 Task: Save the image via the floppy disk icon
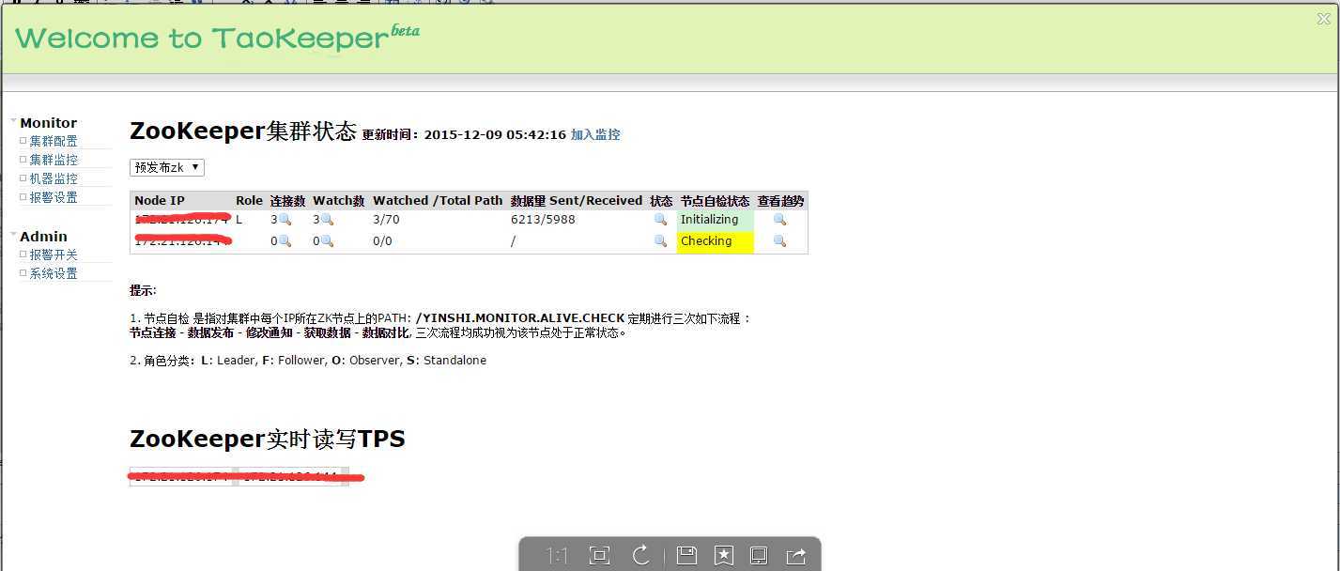click(686, 555)
